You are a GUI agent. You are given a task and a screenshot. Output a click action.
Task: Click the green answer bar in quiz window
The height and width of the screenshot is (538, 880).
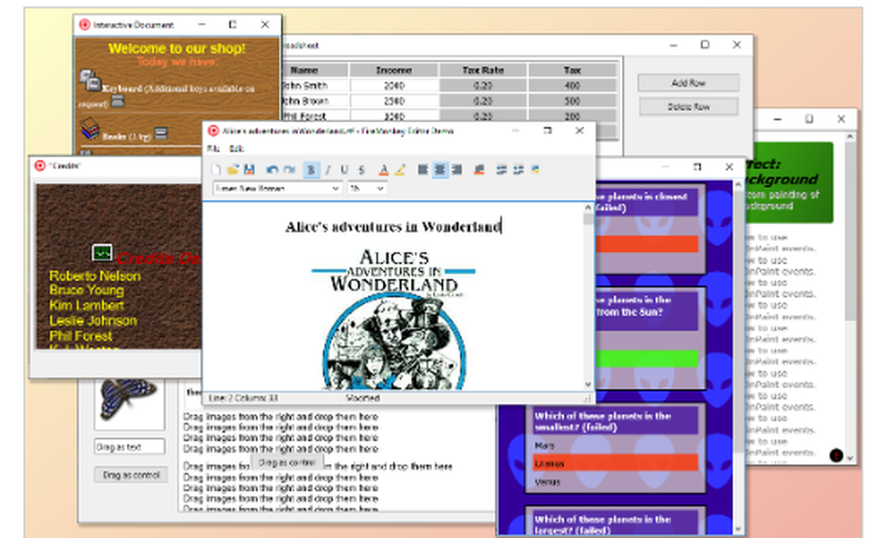tap(647, 359)
